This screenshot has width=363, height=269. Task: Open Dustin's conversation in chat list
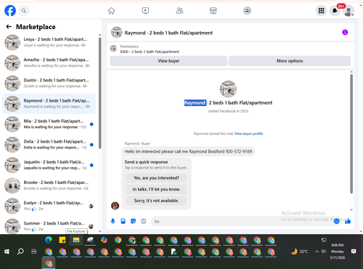[x=49, y=83]
